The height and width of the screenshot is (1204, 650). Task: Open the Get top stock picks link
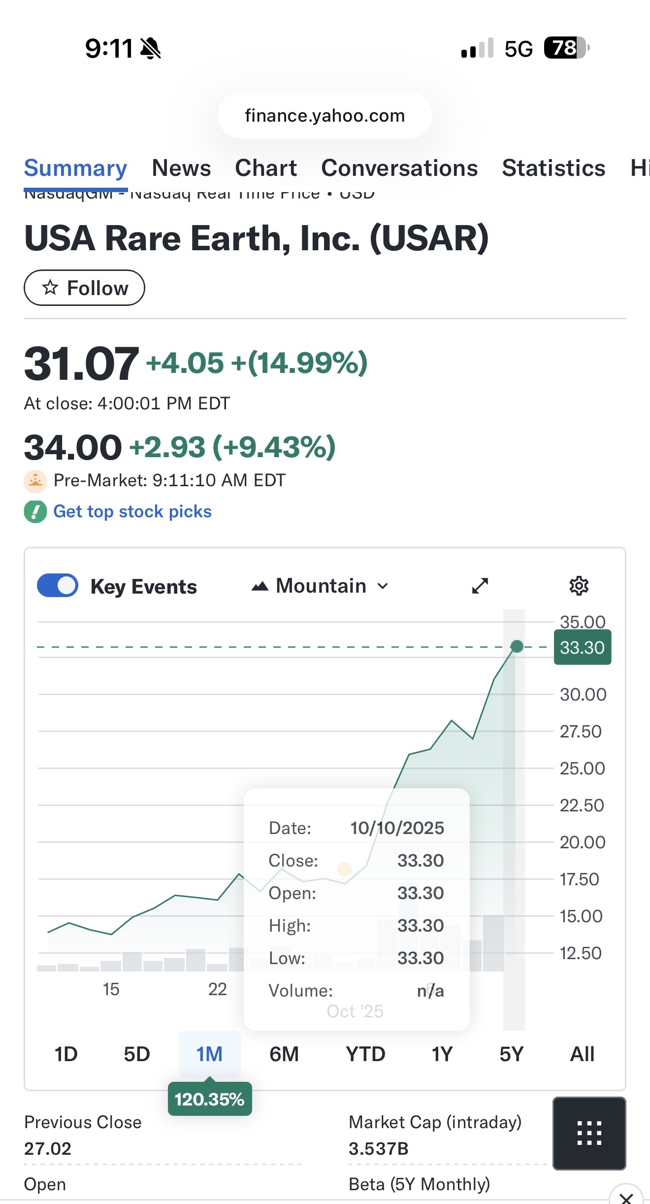[x=132, y=512]
